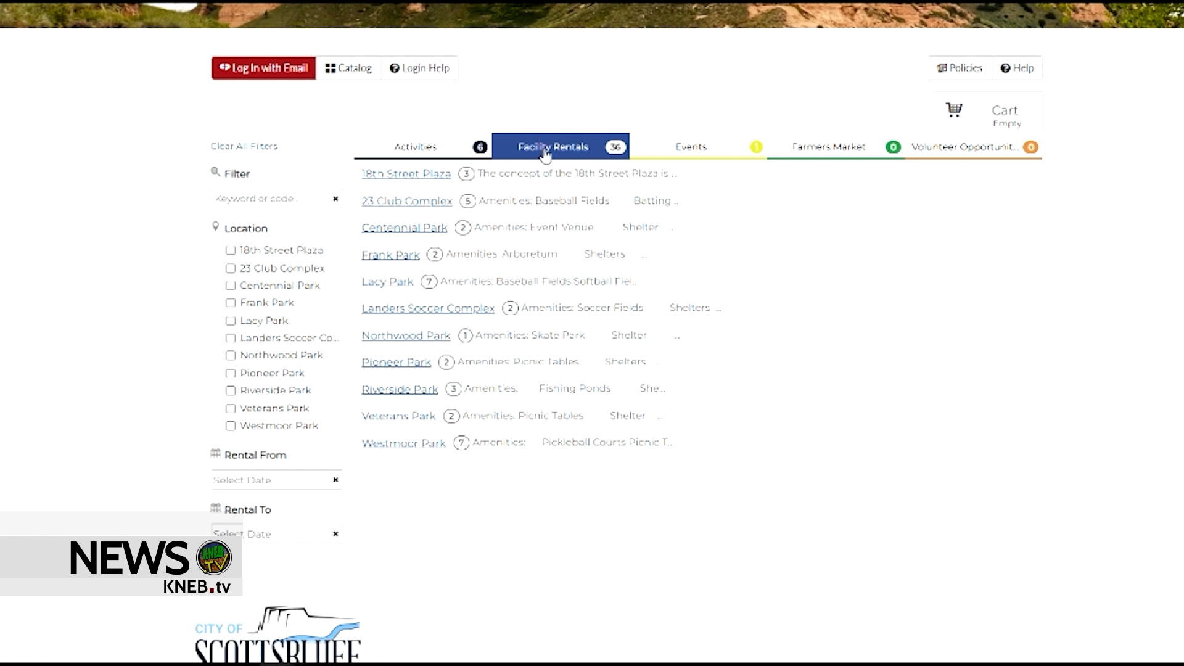Check the Centennial Park location checkbox
The image size is (1184, 666).
231,285
